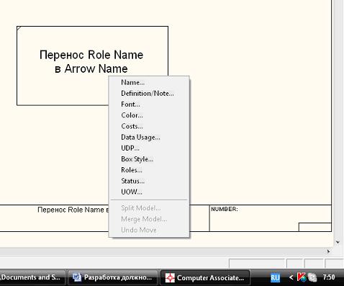Click the grey tray icon left of the clock

coord(312,277)
